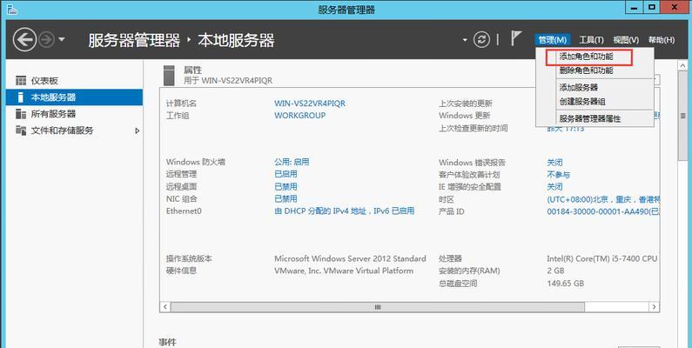The height and width of the screenshot is (348, 692).
Task: Open the 帮助(H) menu
Action: [x=662, y=40]
